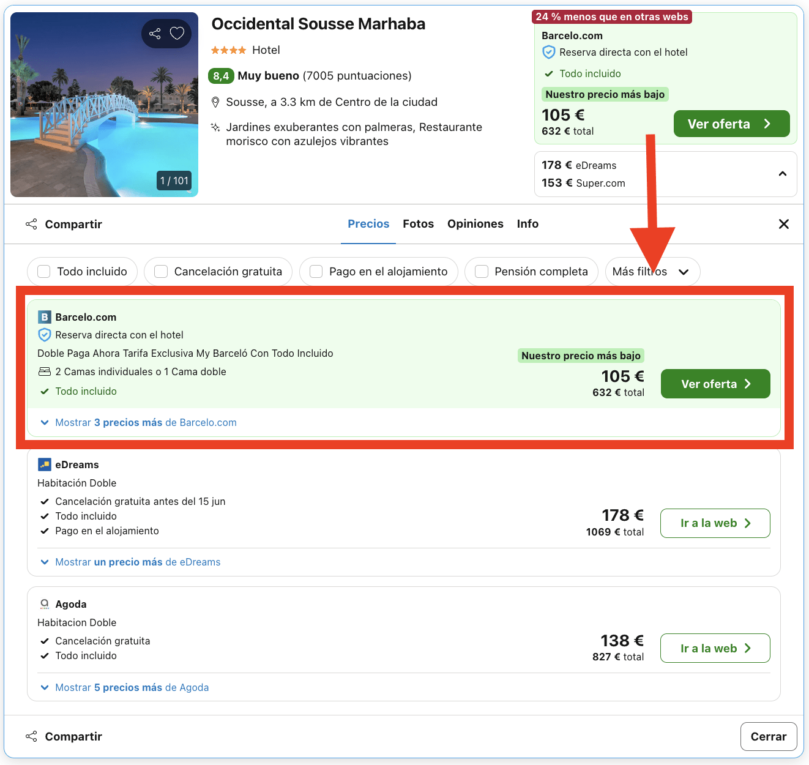809x765 pixels.
Task: Click the Sousse distance to city centre text
Action: tap(332, 102)
